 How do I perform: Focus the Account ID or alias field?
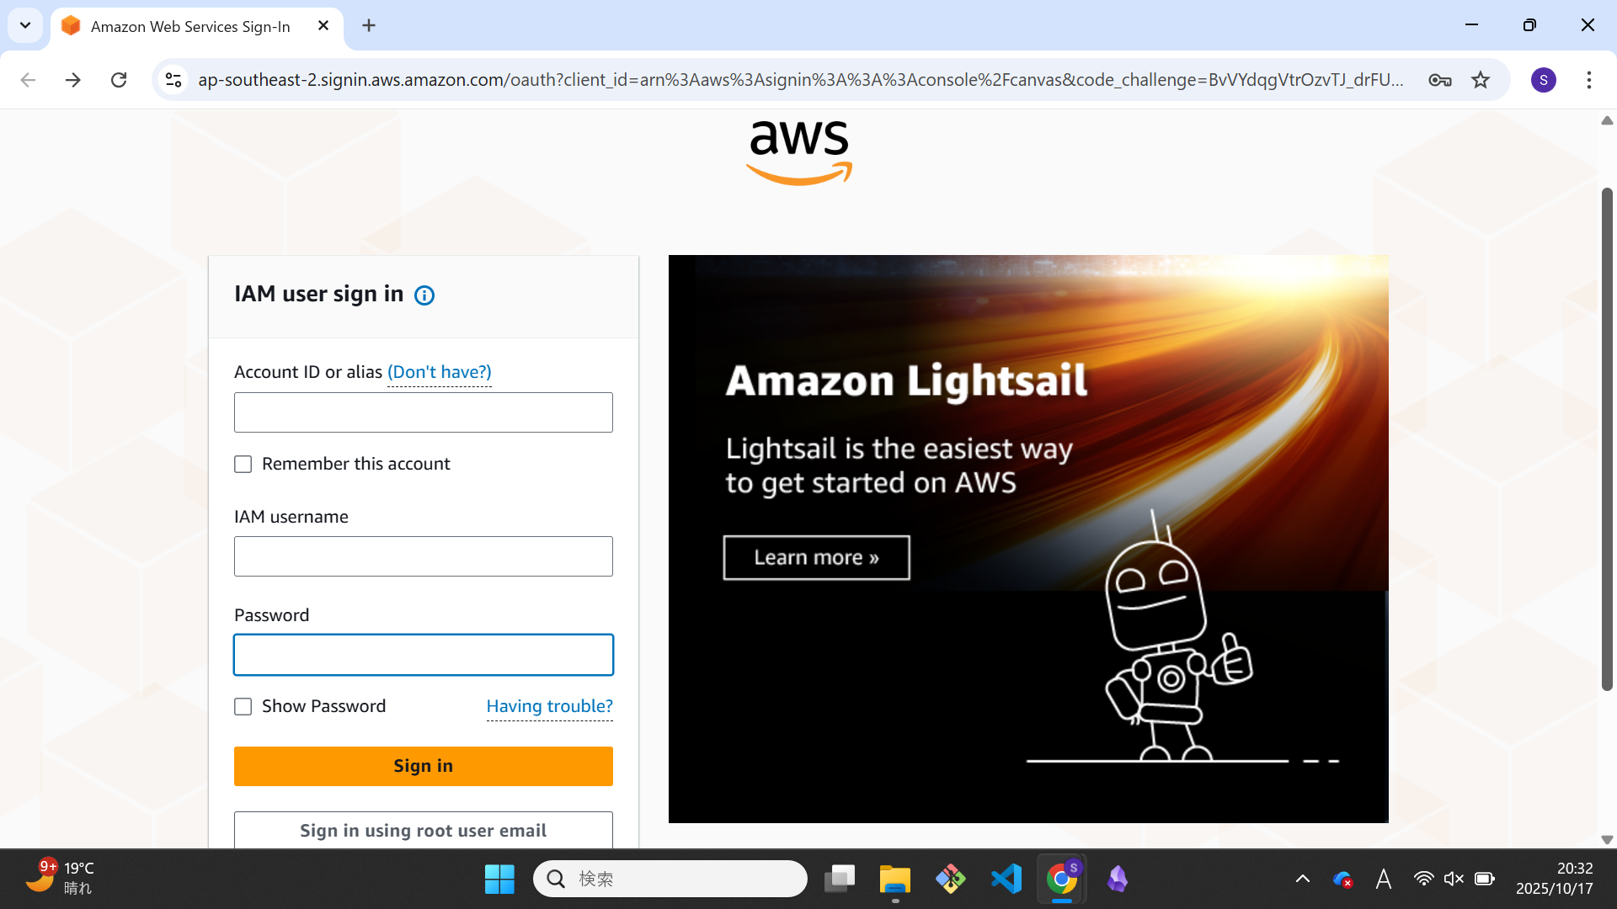[x=424, y=412]
